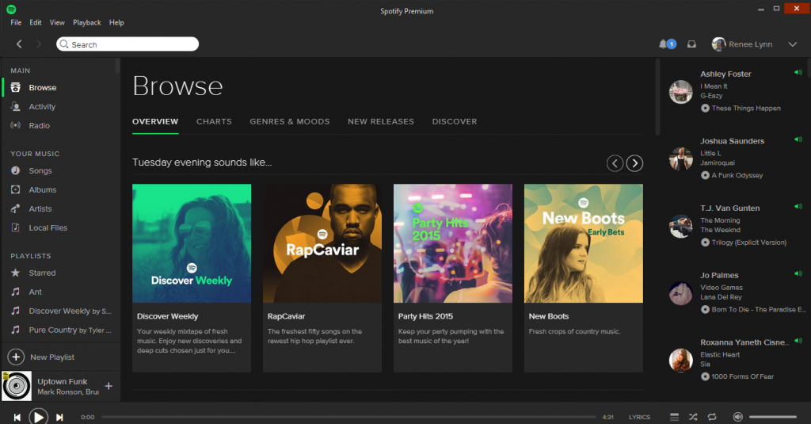The width and height of the screenshot is (811, 424).
Task: Show LYRICS for the track
Action: 639,418
